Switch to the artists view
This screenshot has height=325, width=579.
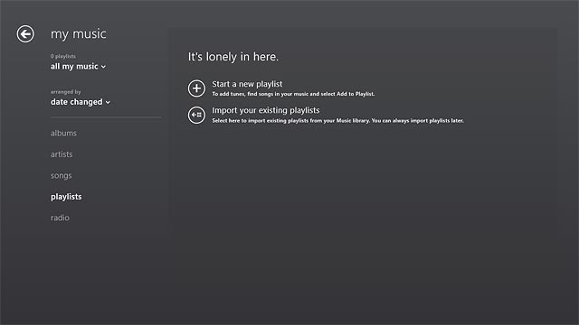(62, 154)
